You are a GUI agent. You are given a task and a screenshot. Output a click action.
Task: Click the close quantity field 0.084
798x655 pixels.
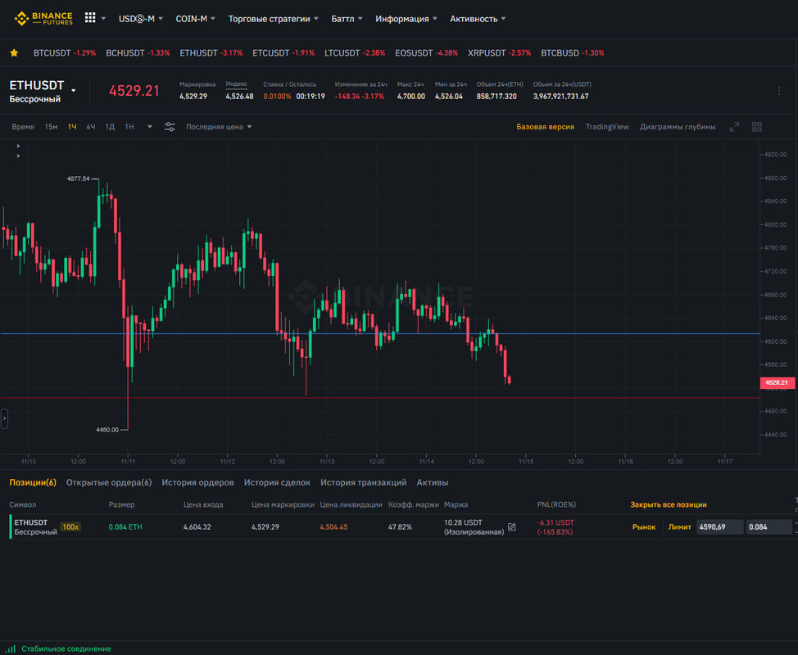(x=769, y=526)
